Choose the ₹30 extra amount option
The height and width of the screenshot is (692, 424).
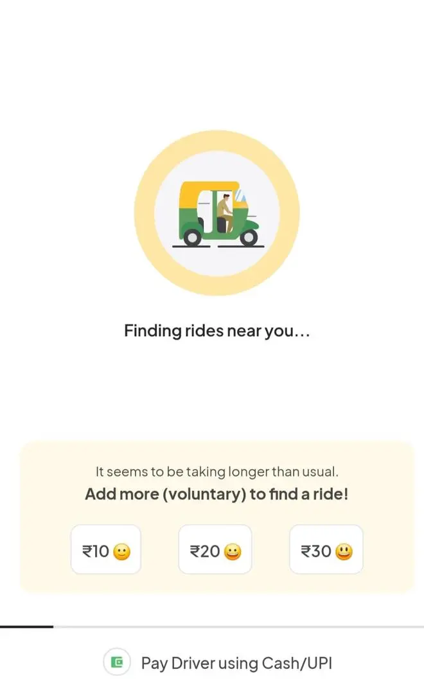click(x=326, y=549)
